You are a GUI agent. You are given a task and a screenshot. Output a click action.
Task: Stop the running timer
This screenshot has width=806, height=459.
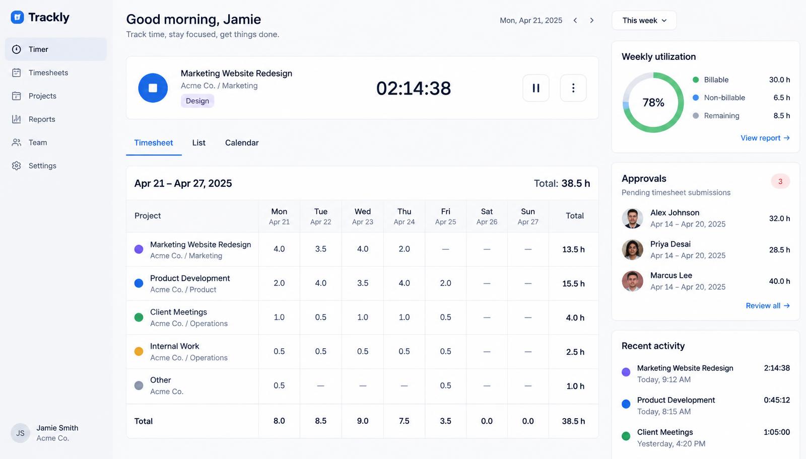(153, 88)
